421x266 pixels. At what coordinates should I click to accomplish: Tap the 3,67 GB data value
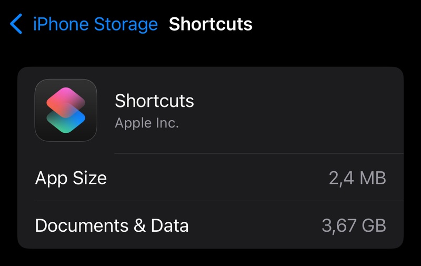tap(354, 225)
